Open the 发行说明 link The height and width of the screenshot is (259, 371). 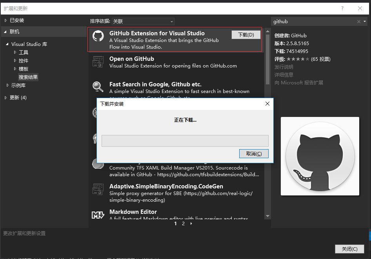point(284,67)
